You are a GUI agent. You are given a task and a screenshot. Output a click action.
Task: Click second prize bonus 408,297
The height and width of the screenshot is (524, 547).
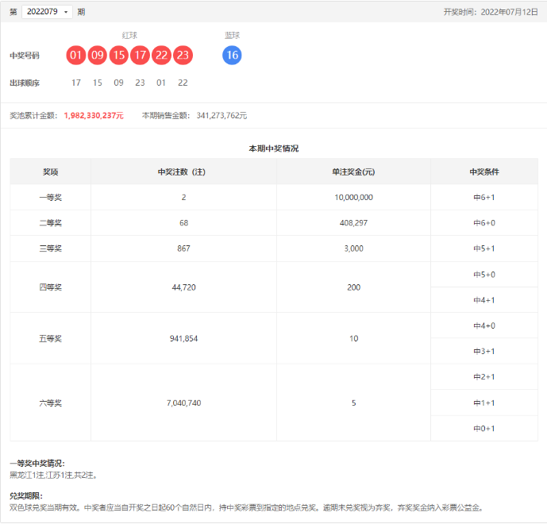(354, 223)
